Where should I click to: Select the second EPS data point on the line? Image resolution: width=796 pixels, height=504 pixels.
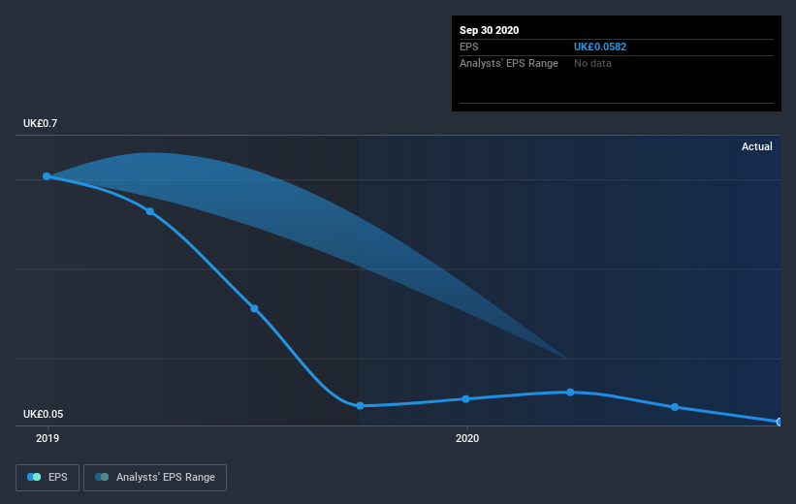coord(149,211)
